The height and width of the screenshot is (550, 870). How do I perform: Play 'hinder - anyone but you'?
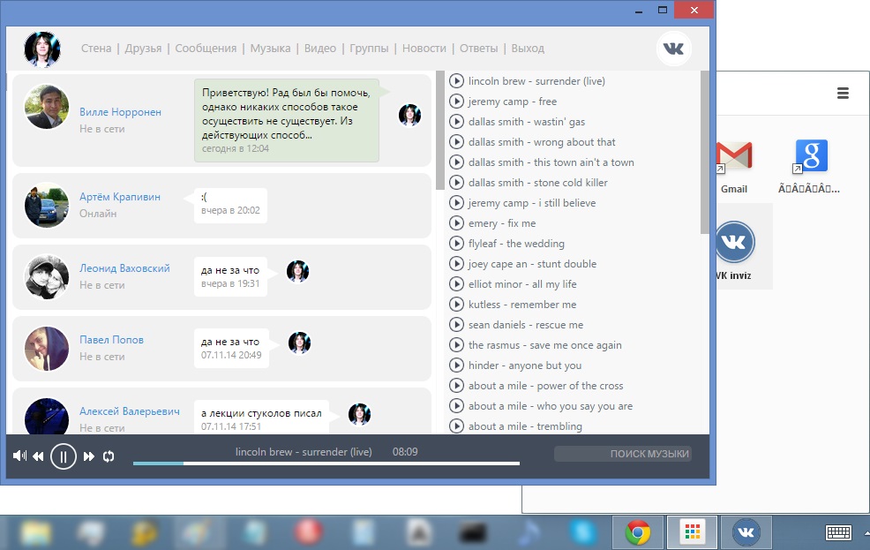pos(457,365)
